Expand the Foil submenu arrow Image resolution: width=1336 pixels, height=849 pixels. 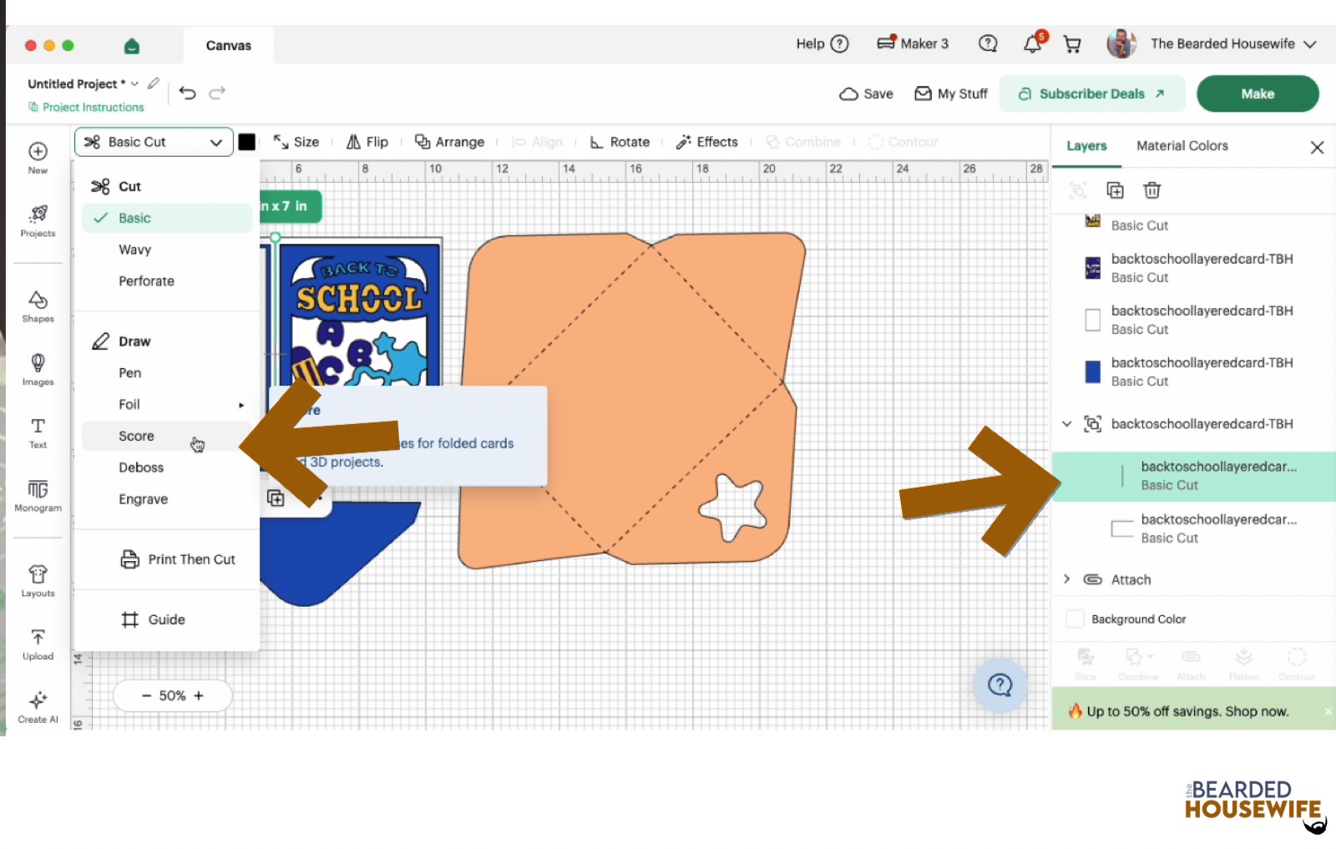point(241,405)
